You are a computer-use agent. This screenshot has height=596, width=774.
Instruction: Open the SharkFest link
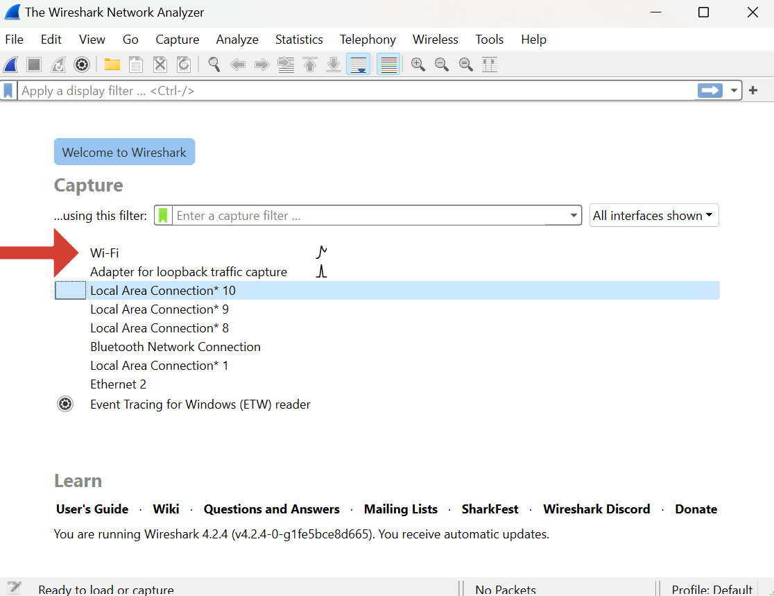490,509
